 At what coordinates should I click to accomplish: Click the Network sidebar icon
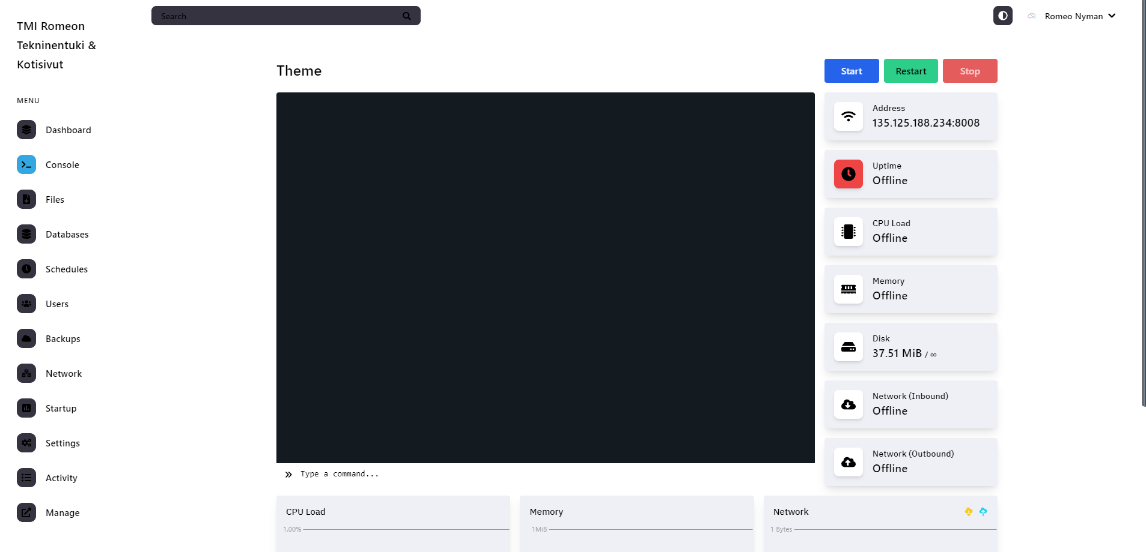click(26, 373)
